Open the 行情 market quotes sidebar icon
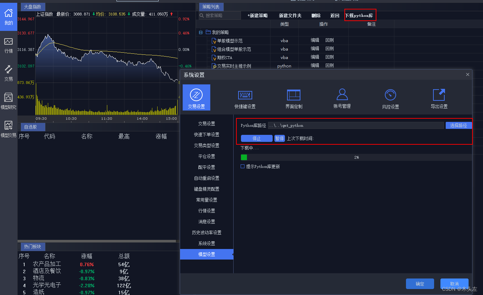Viewport: 483px width, 295px height. [8, 44]
